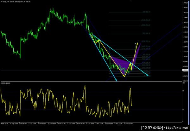Click the highlighted current price tag
This screenshot has width=190, height=131.
[185, 70]
